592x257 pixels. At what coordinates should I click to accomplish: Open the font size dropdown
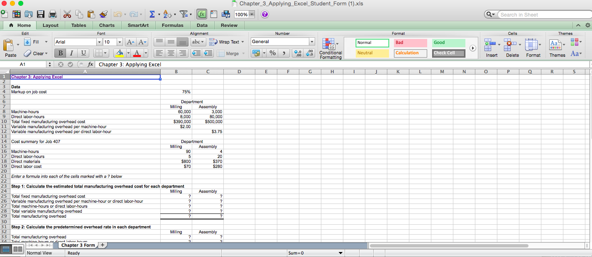[120, 41]
